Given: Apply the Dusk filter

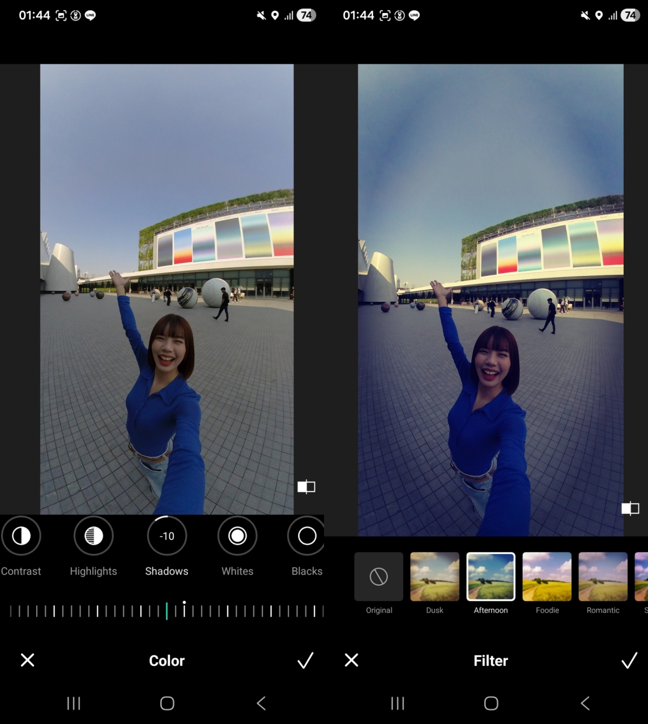Looking at the screenshot, I should point(435,577).
